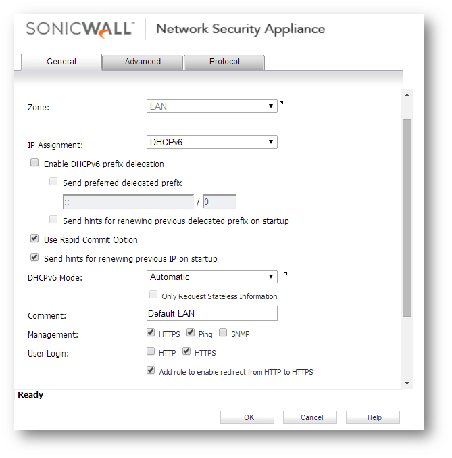Open the Zone dropdown
The image size is (452, 458).
tap(212, 106)
